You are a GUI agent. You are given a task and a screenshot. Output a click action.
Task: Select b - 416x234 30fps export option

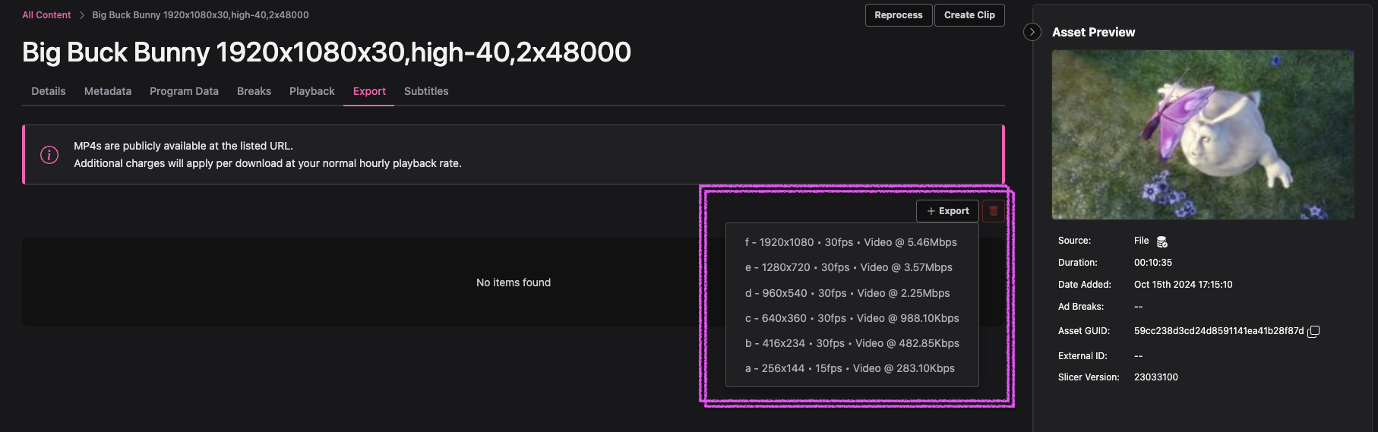click(x=852, y=343)
